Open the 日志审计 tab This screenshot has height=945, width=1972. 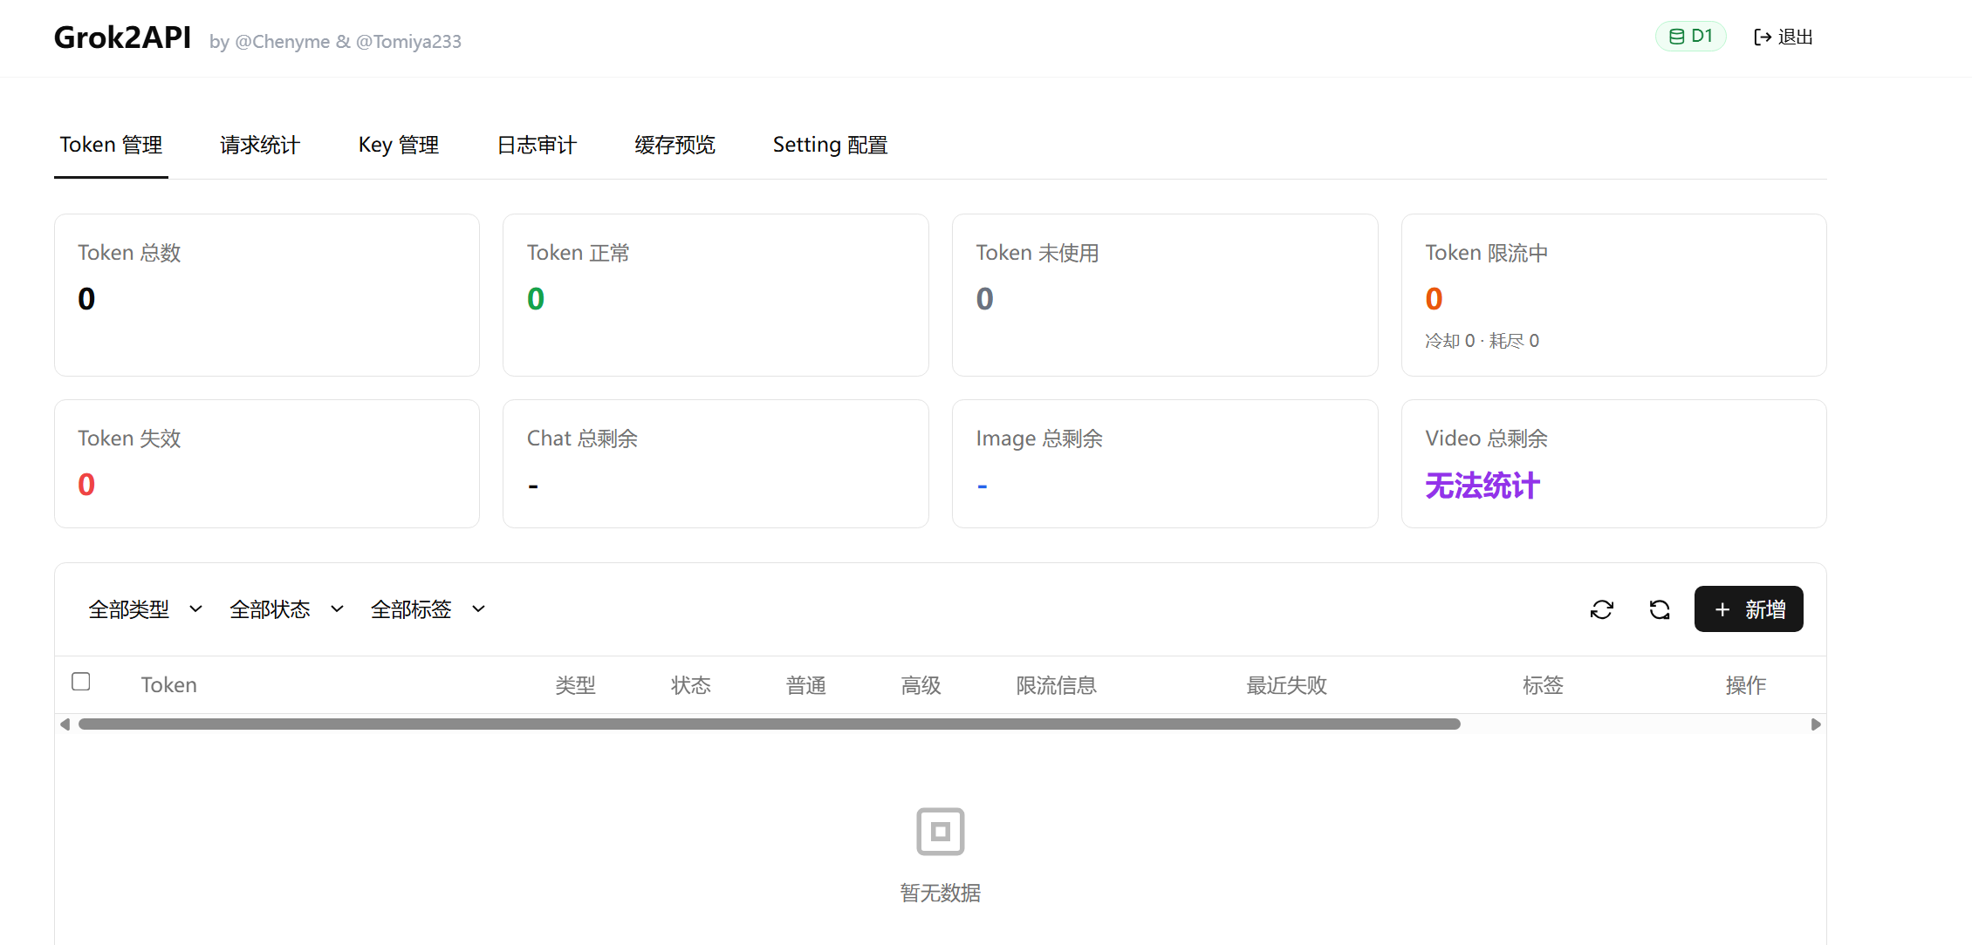pyautogui.click(x=537, y=145)
